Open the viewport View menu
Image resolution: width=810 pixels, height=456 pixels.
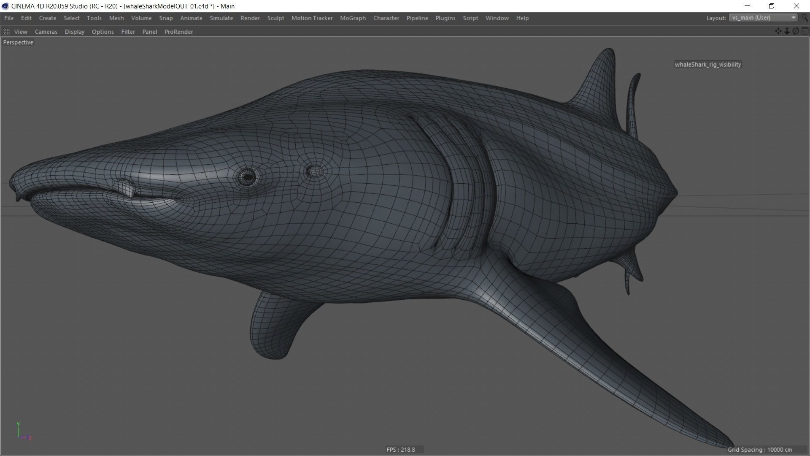pyautogui.click(x=21, y=32)
